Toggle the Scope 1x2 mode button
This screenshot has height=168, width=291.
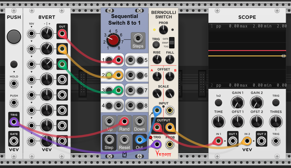[218, 102]
